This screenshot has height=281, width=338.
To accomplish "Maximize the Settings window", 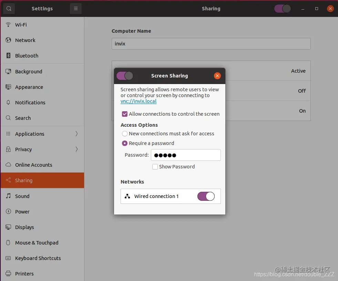I will tap(316, 9).
